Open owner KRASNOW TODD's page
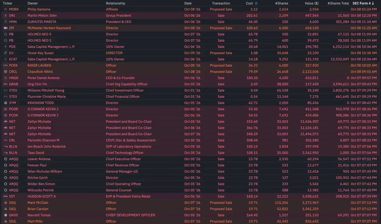 click(x=41, y=103)
